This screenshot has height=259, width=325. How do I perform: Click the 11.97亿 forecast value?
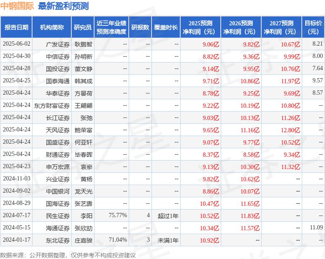tap(290, 81)
